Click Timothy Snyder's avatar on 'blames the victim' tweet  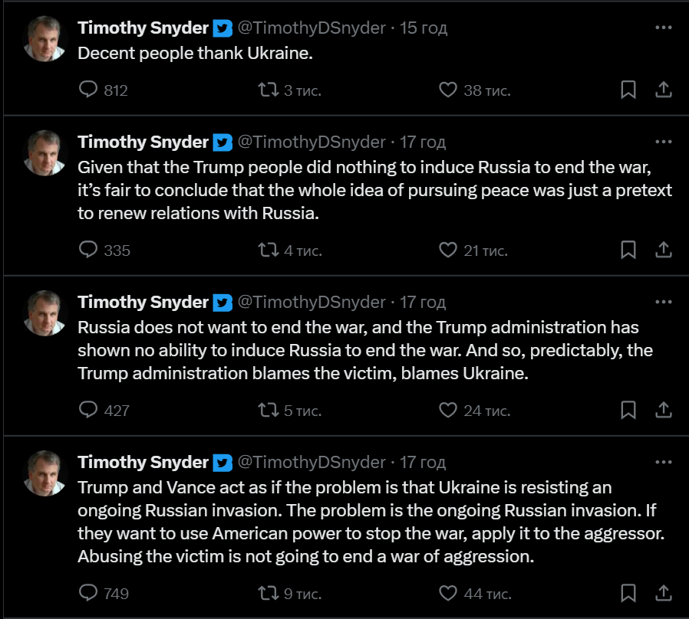coord(47,313)
